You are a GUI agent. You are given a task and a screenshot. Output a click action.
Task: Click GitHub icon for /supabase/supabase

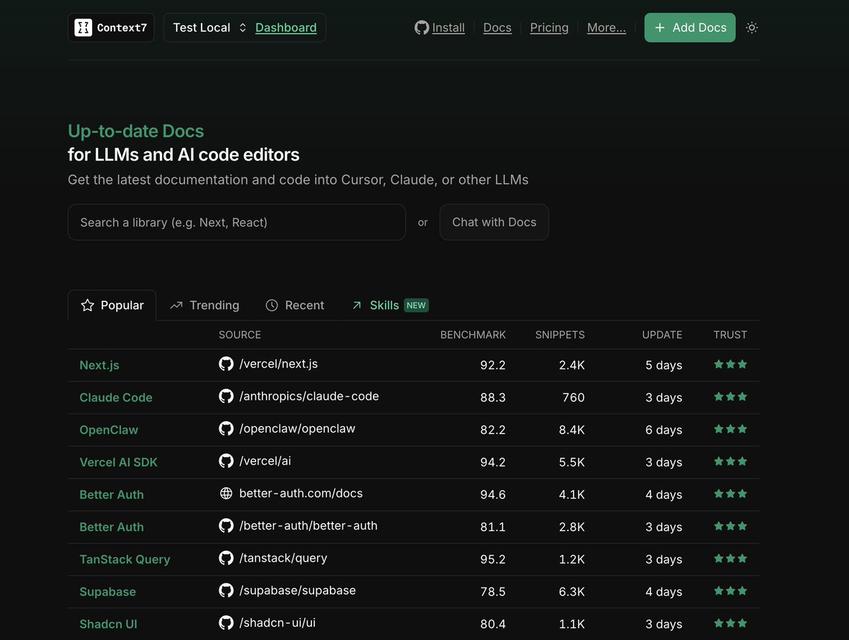pos(226,590)
